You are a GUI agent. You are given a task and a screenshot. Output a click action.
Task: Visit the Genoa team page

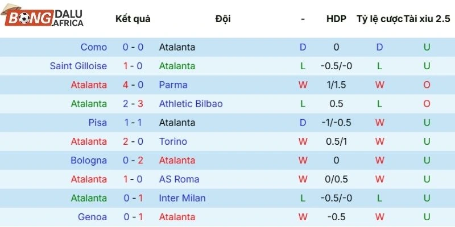point(93,217)
